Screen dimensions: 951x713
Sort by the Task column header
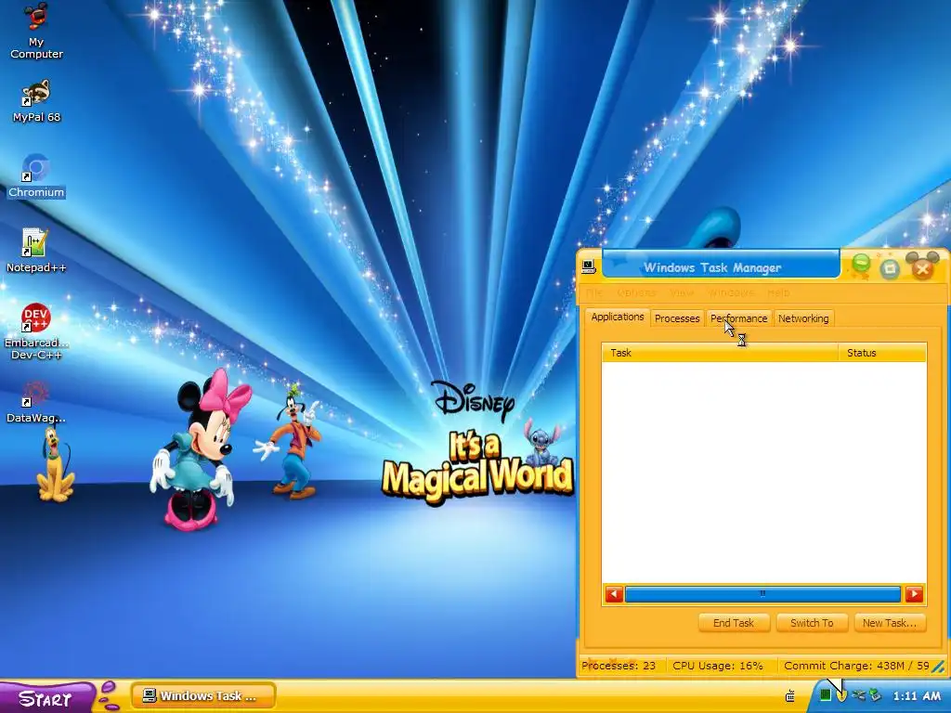point(720,353)
